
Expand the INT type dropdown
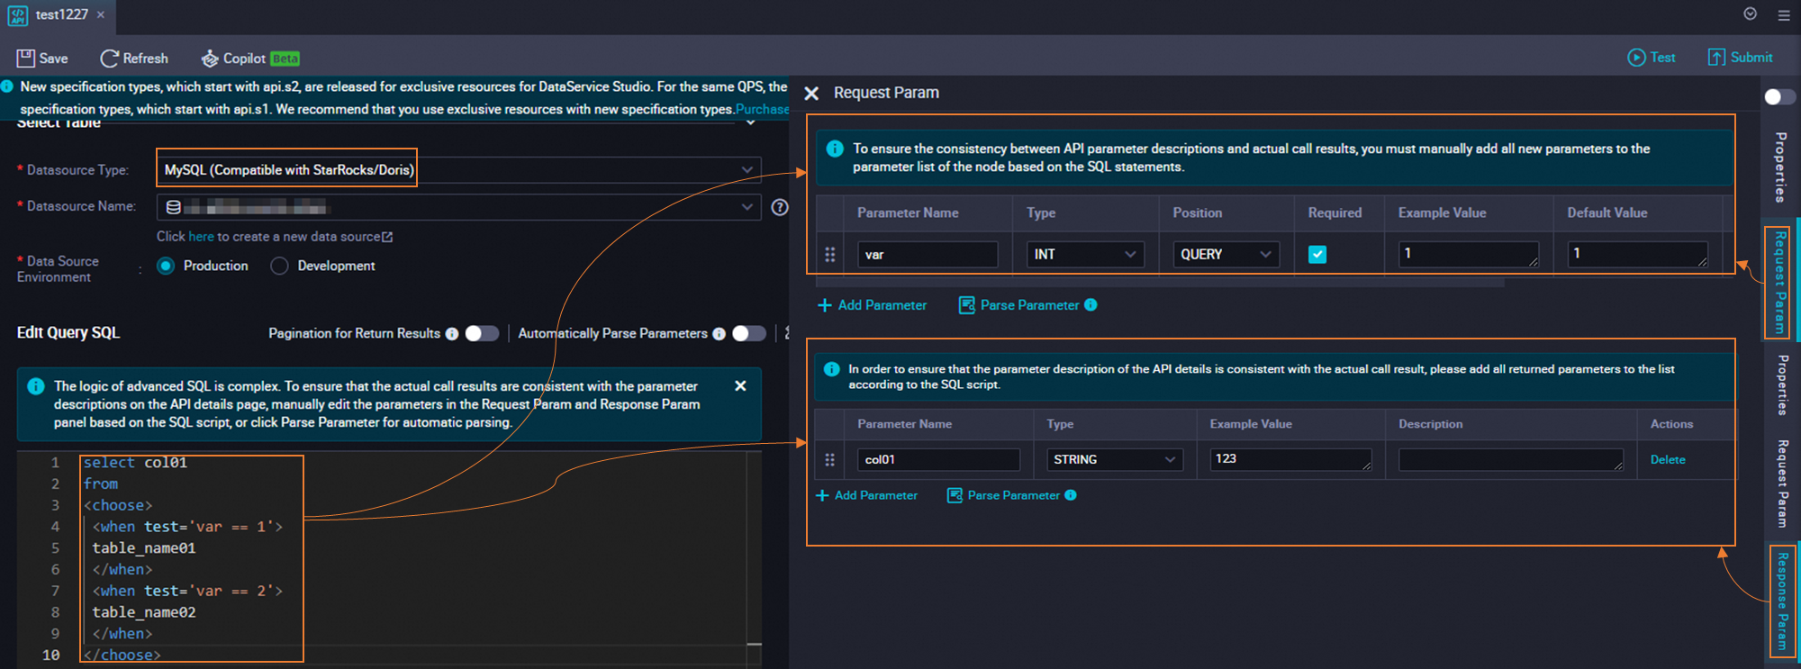click(x=1085, y=255)
